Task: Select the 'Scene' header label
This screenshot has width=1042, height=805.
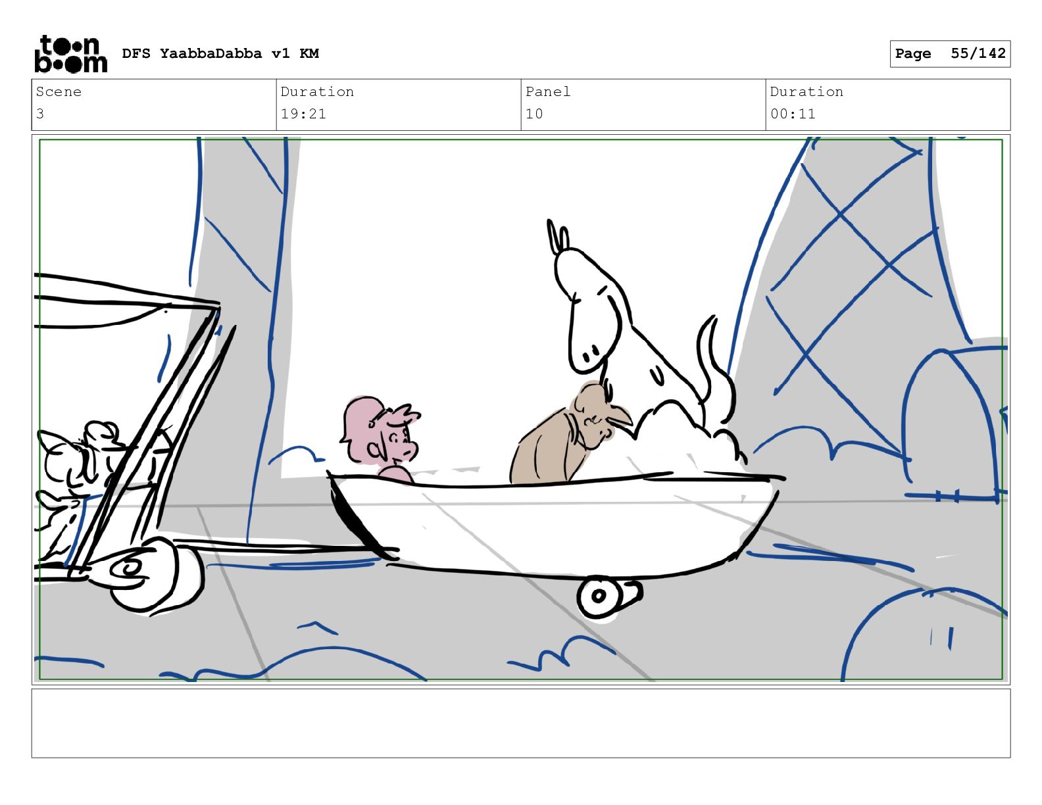Action: point(59,91)
